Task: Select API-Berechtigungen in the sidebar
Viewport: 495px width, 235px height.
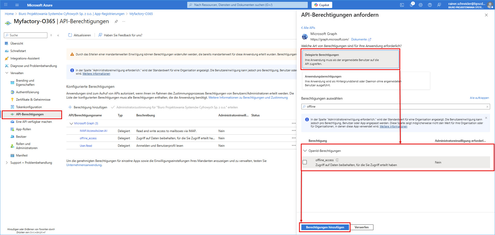Action: coord(30,114)
